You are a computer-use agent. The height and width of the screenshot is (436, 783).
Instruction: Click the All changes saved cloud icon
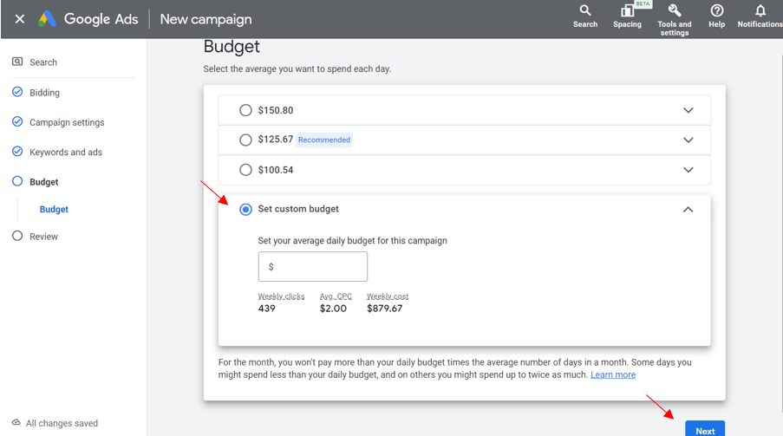tap(16, 423)
